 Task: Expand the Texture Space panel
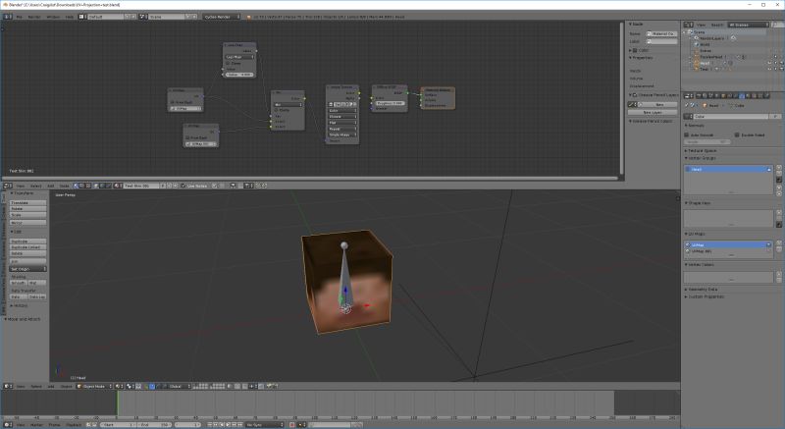[x=702, y=150]
